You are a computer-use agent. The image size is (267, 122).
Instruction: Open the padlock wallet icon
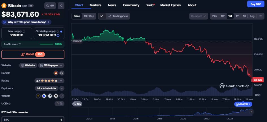coord(56,96)
